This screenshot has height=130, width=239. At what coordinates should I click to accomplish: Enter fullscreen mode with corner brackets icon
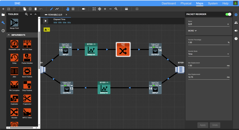[x=137, y=9]
